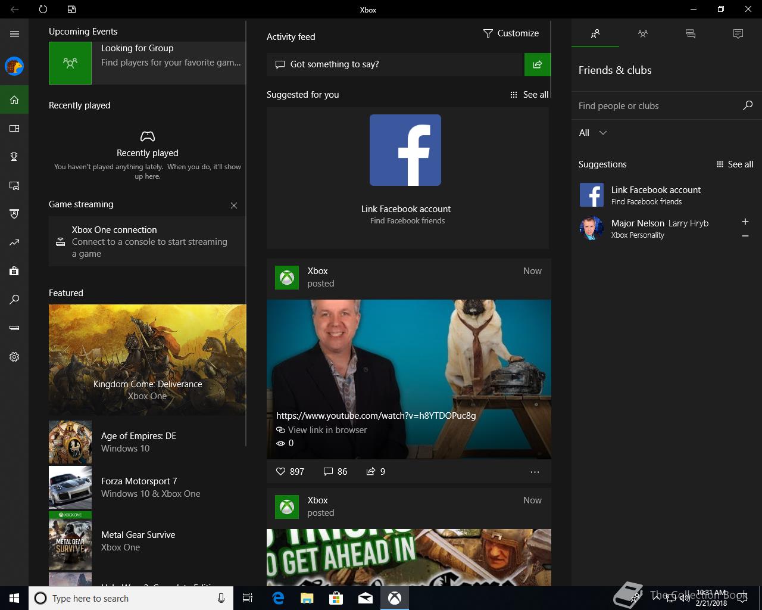Screen dimensions: 762x610
Task: Open the YouTube link on the post
Action: tap(376, 416)
